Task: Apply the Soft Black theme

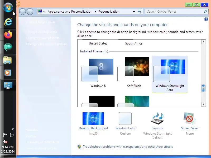Action: [x=134, y=73]
